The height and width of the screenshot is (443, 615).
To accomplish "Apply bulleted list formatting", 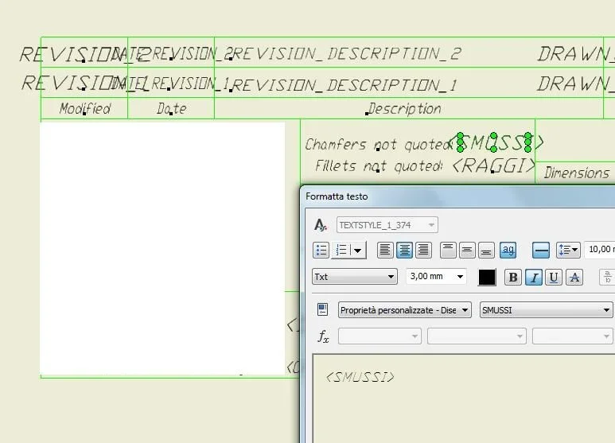I will coord(321,250).
